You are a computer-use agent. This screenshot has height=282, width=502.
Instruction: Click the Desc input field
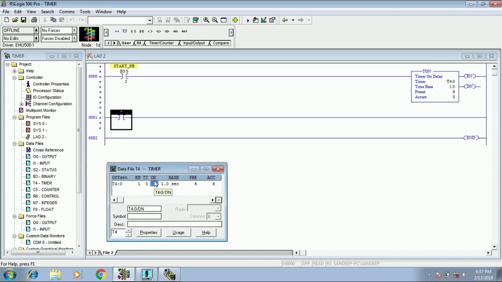175,224
